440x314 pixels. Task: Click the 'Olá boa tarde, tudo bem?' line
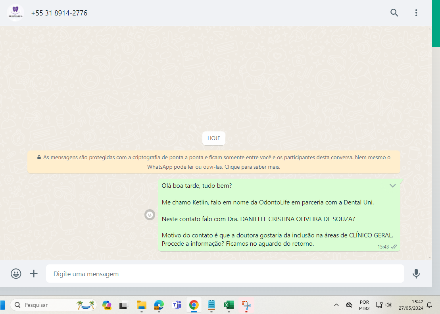(x=197, y=186)
